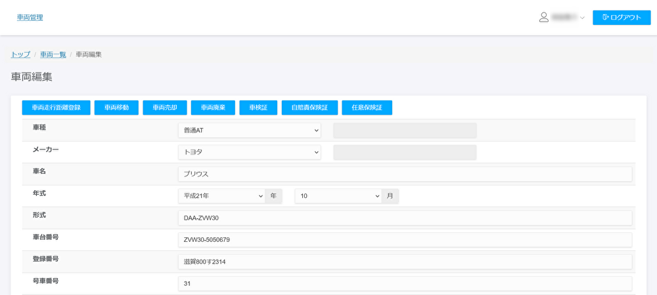Click the 車名 field containing プリウス
The width and height of the screenshot is (657, 295).
(x=404, y=174)
